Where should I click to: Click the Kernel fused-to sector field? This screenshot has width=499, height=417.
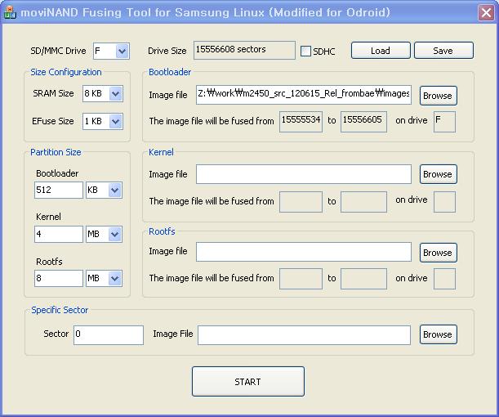[363, 202]
